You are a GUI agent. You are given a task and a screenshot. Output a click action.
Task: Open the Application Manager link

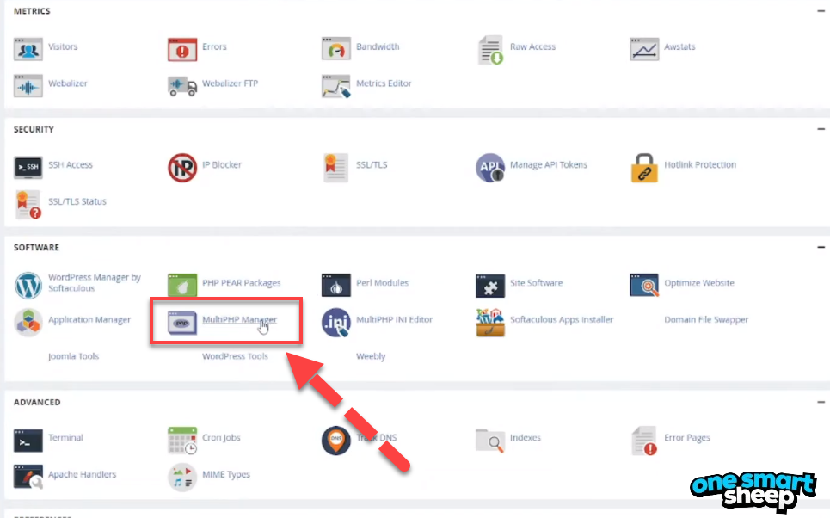pos(89,319)
